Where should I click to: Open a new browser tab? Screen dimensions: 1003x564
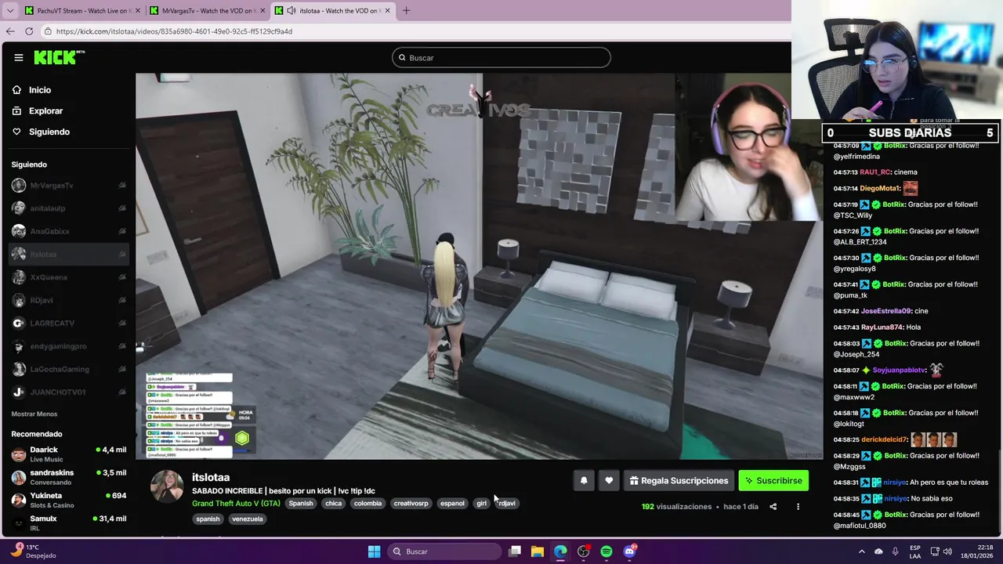coord(406,11)
